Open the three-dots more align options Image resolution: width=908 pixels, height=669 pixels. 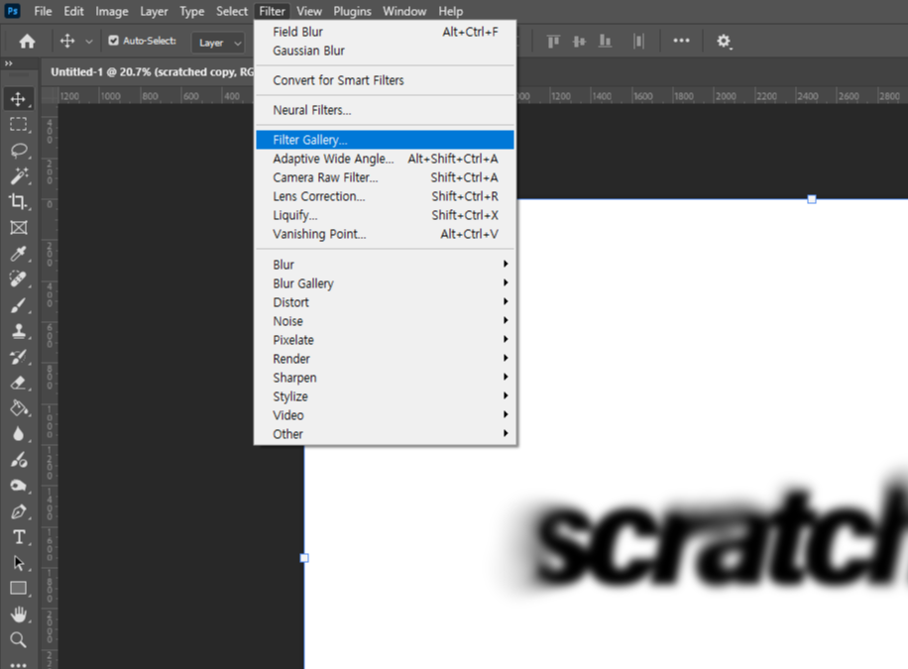(681, 41)
